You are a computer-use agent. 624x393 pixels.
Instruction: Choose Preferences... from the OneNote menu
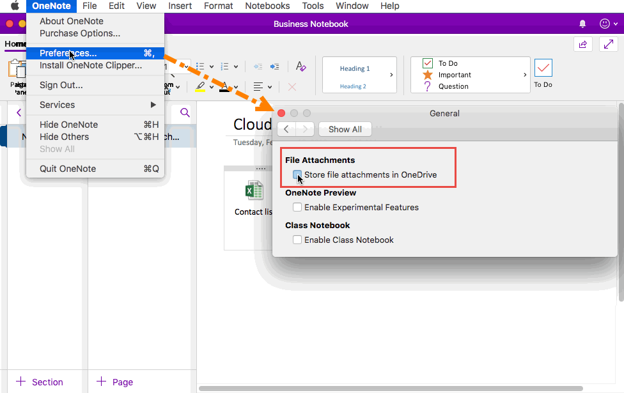pos(95,53)
